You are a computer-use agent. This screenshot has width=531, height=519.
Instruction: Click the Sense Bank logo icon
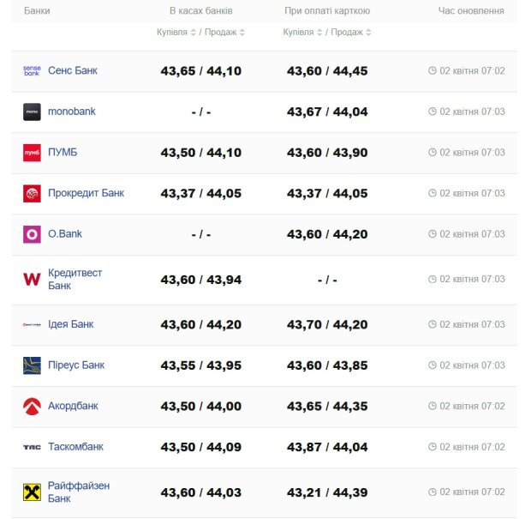(x=32, y=71)
